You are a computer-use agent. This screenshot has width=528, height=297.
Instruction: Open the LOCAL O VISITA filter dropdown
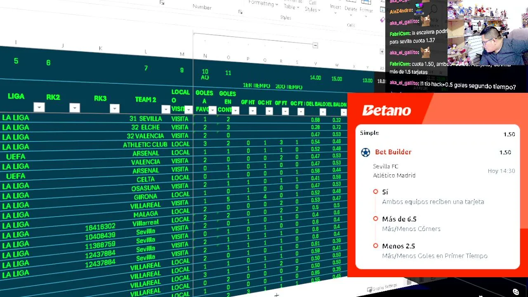pyautogui.click(x=189, y=110)
